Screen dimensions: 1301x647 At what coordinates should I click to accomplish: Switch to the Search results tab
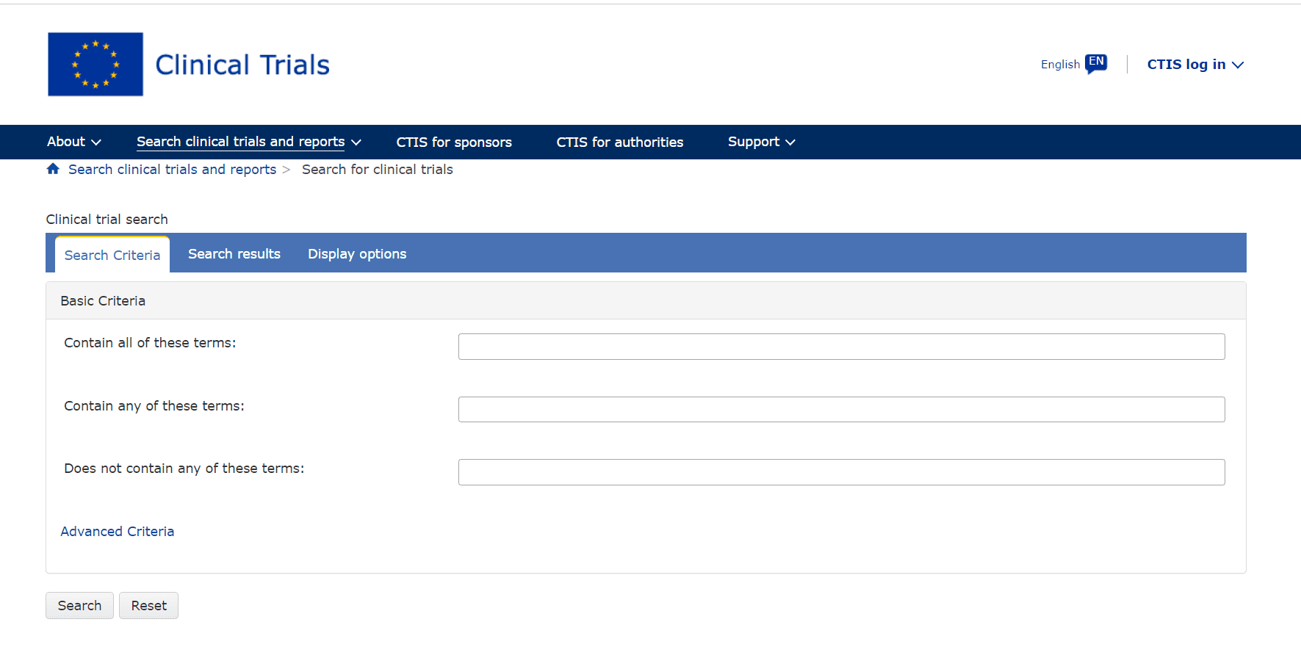[234, 254]
